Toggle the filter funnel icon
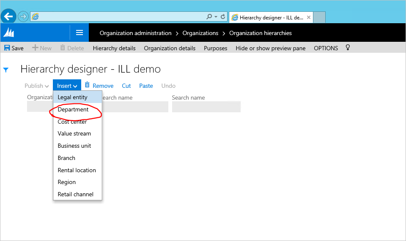The height and width of the screenshot is (241, 406). pos(5,70)
